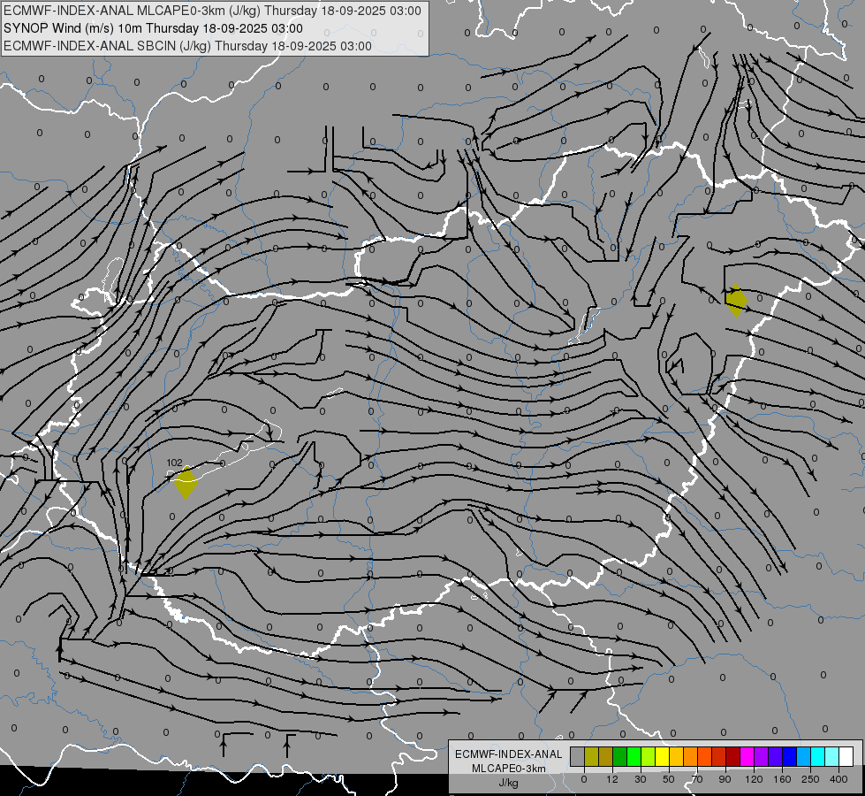Choose the pure yellow legend swatch
This screenshot has width=865, height=796.
pos(662,756)
